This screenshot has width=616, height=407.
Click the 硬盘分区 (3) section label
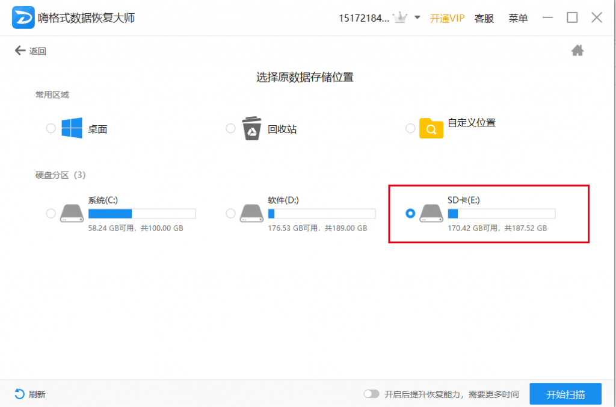pos(61,175)
